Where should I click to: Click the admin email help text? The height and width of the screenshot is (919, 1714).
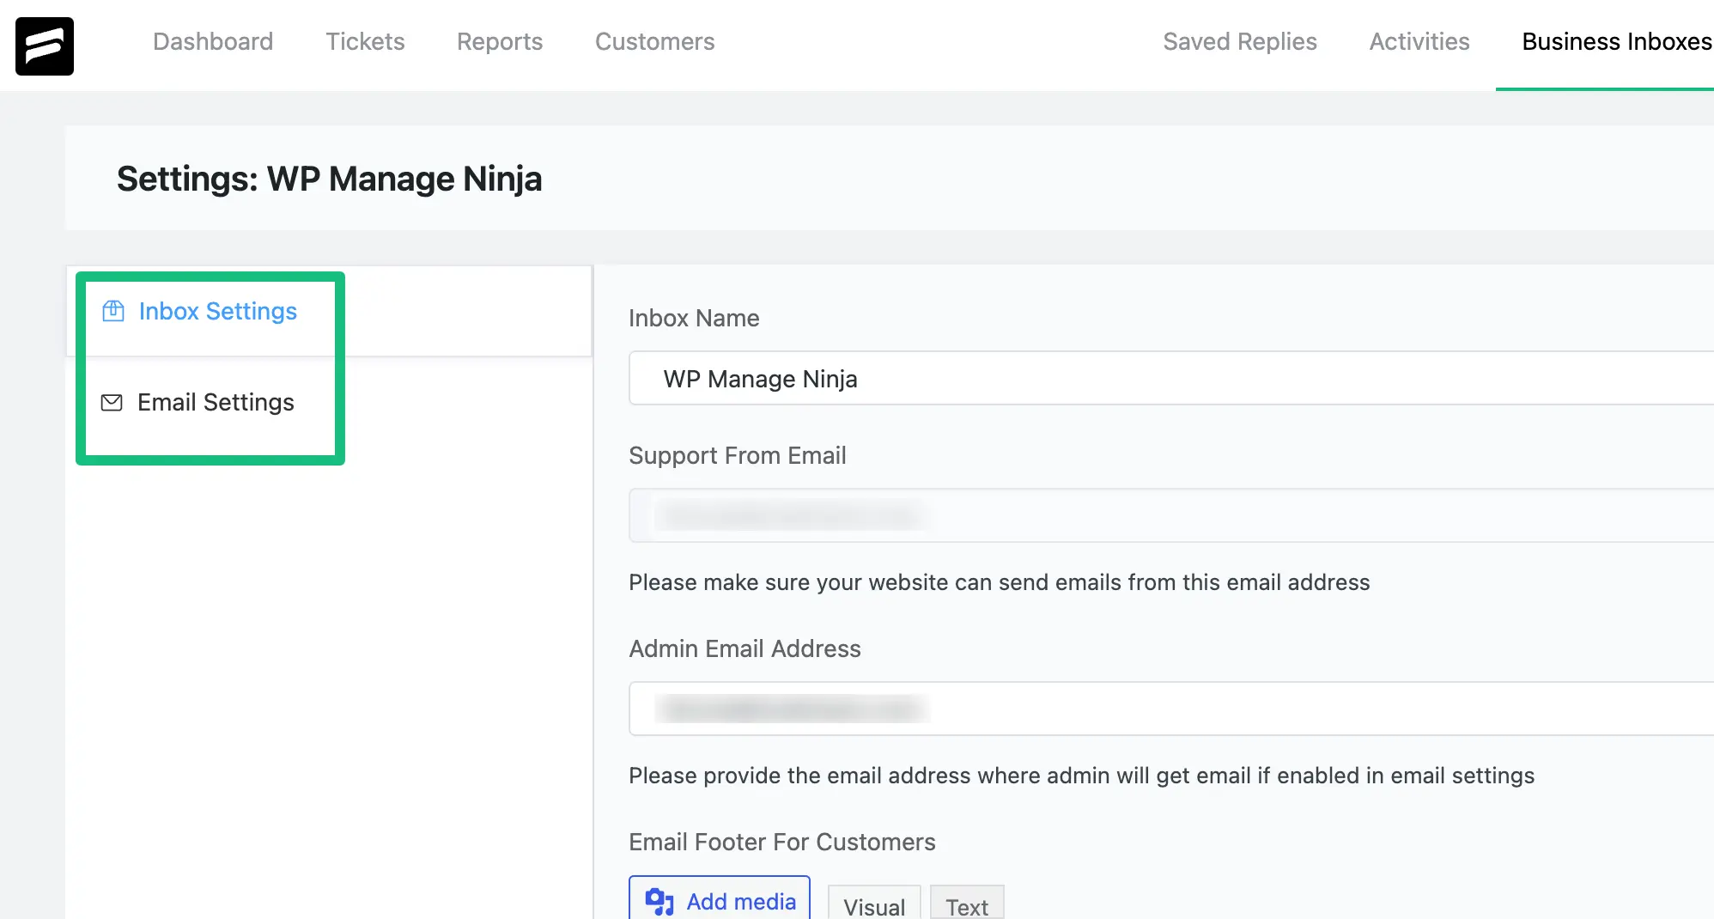point(1082,776)
